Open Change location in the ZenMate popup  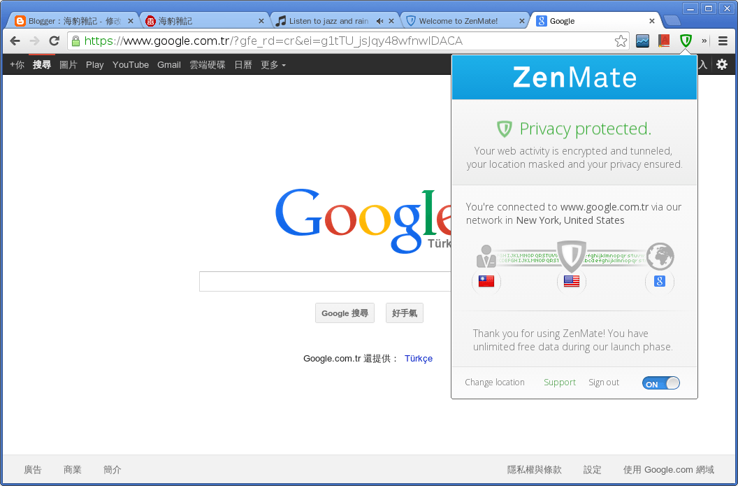[494, 382]
